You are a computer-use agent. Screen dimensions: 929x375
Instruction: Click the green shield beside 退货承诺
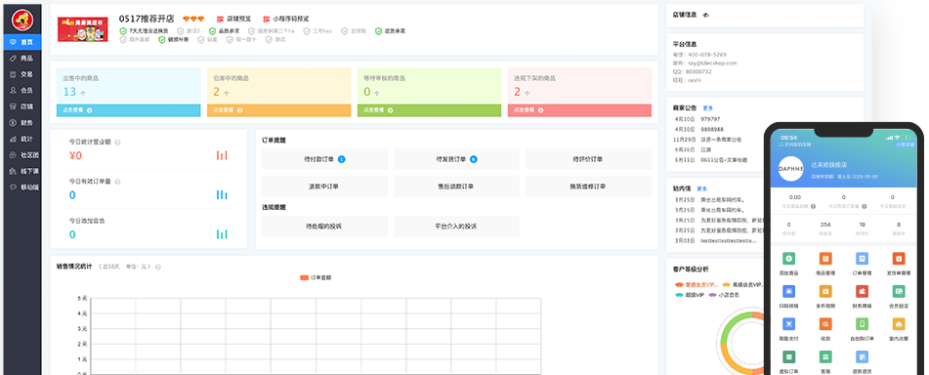(378, 31)
